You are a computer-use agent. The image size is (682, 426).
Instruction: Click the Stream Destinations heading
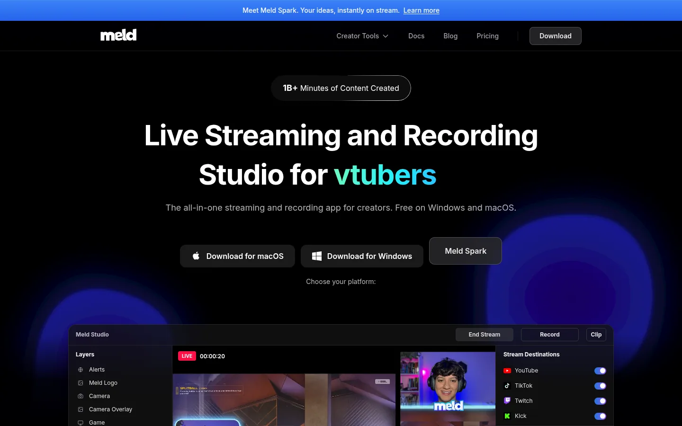[x=531, y=355]
